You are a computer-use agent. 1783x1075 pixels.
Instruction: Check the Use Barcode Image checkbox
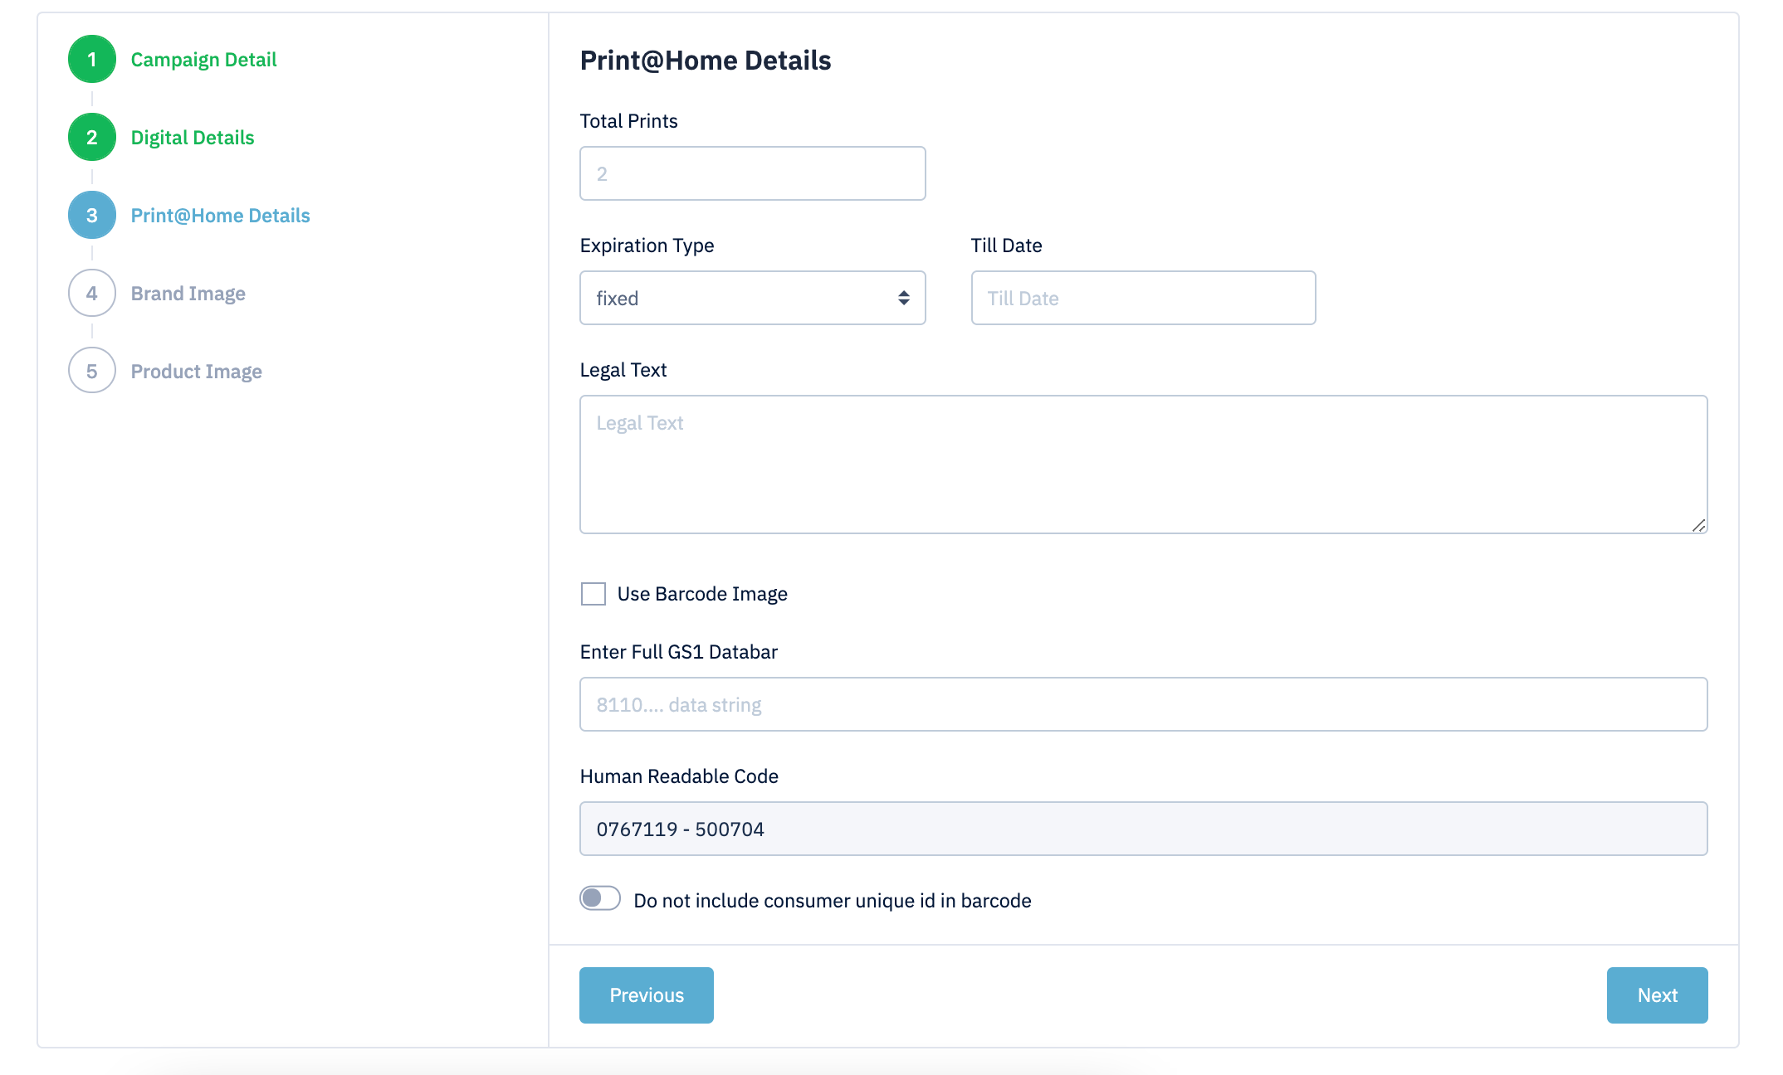pyautogui.click(x=594, y=594)
